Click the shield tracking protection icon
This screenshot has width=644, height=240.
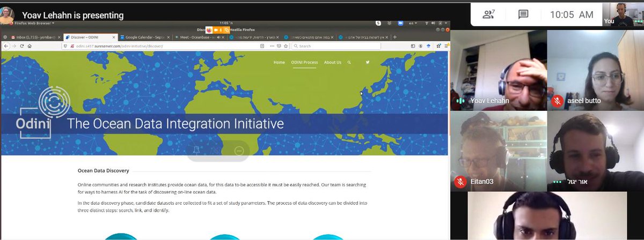click(64, 46)
